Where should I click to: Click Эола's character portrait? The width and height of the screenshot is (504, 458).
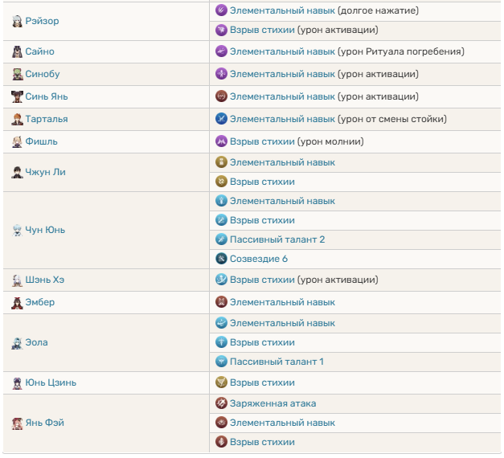(x=17, y=342)
